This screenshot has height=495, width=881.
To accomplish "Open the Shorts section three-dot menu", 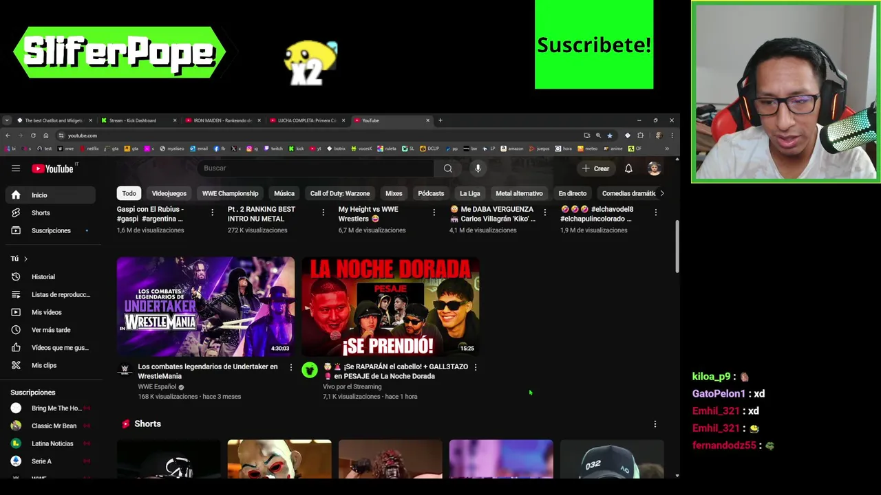I will click(x=655, y=424).
